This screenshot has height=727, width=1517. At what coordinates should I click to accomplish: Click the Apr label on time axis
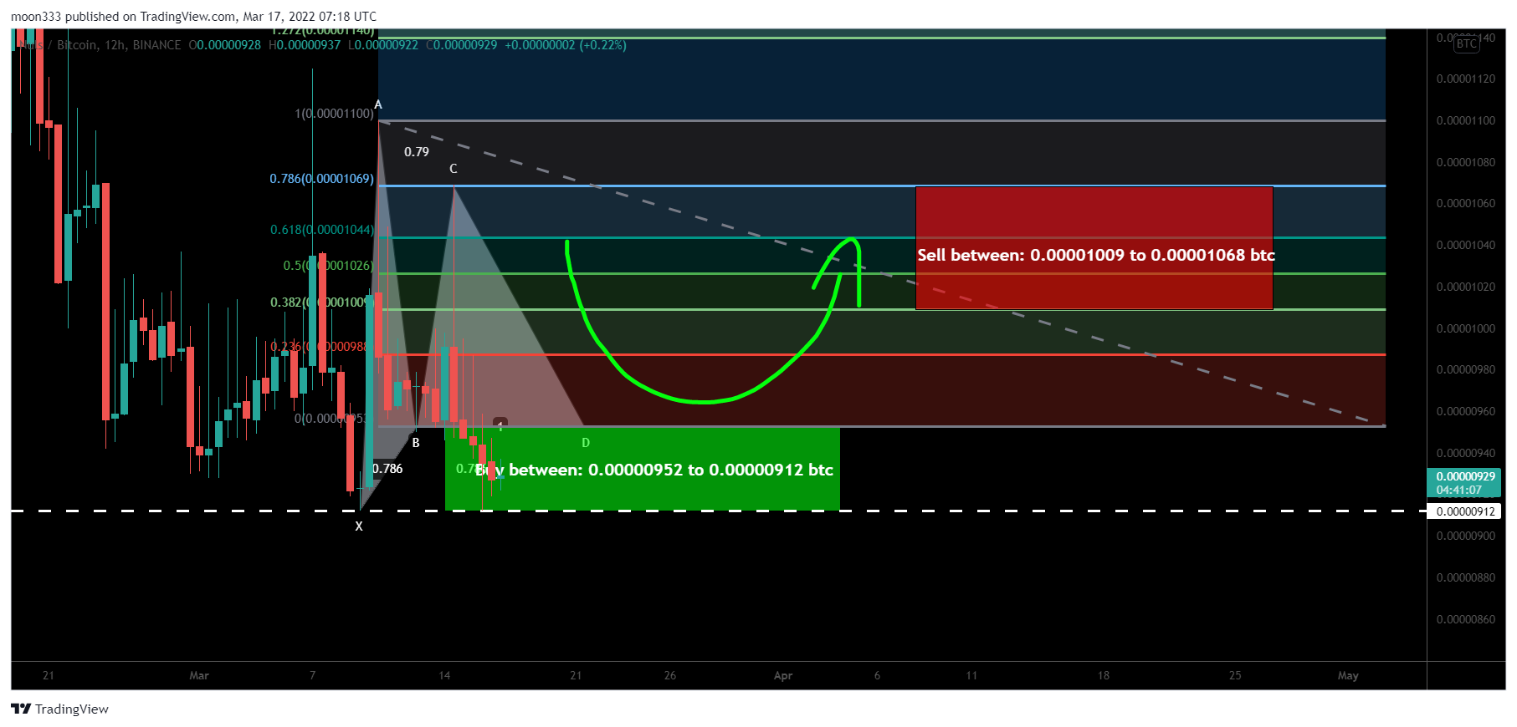coord(783,675)
